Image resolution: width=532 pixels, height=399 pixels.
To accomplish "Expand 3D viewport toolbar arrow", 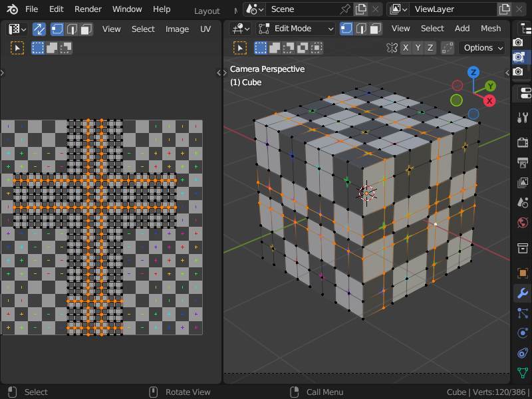I will point(225,72).
